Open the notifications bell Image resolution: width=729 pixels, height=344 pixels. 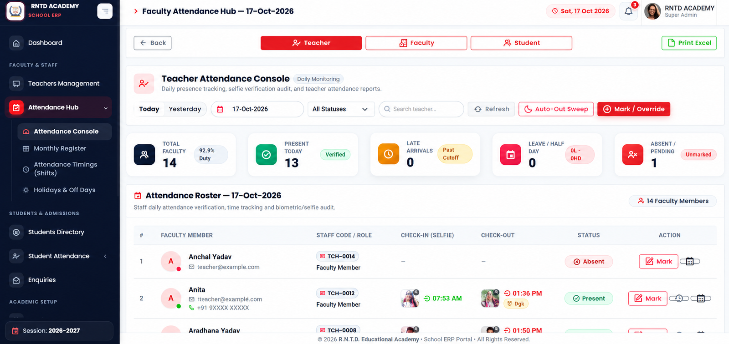(x=628, y=11)
